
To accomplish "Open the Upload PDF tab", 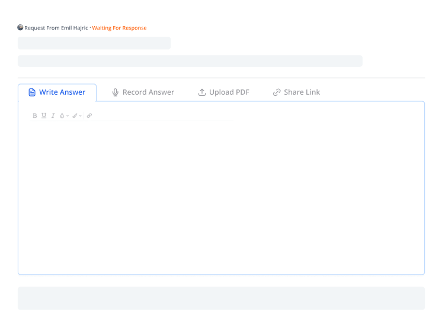I will tap(224, 92).
